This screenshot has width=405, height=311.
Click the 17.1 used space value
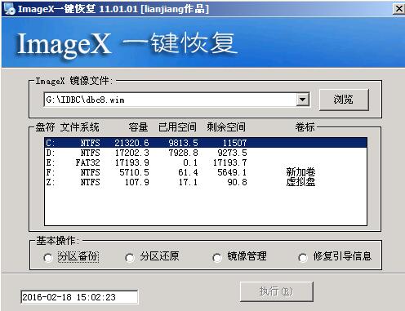188,182
